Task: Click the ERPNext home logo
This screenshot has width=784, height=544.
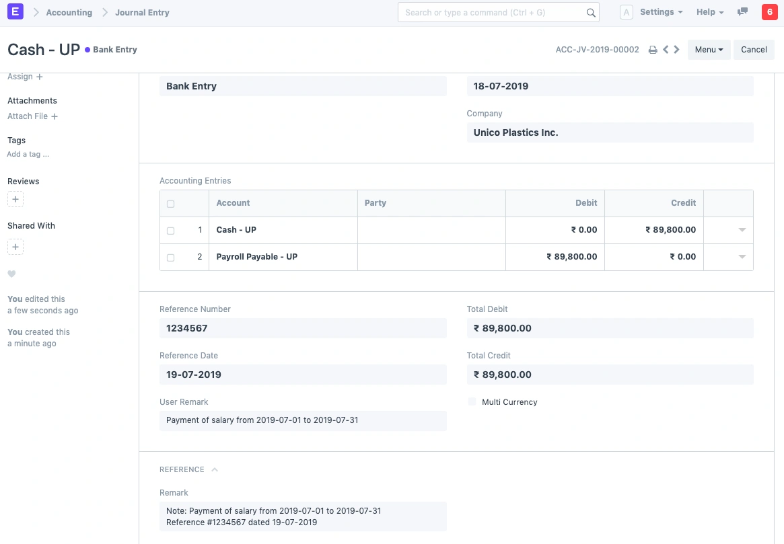Action: (x=15, y=11)
